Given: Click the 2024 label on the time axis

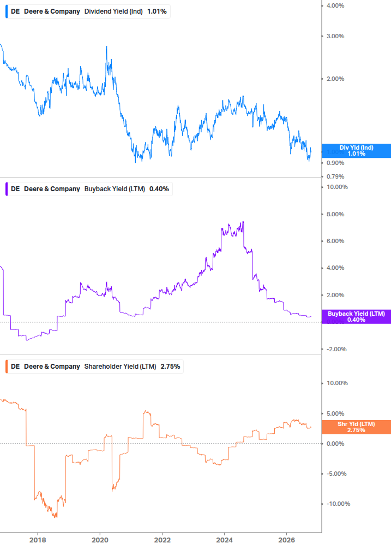Looking at the screenshot, I should click(224, 540).
